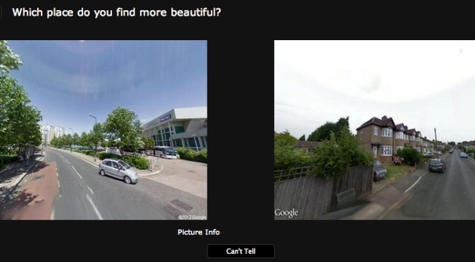This screenshot has height=262, width=475.
Task: Click the dark car driving in right photo
Action: pos(437,165)
